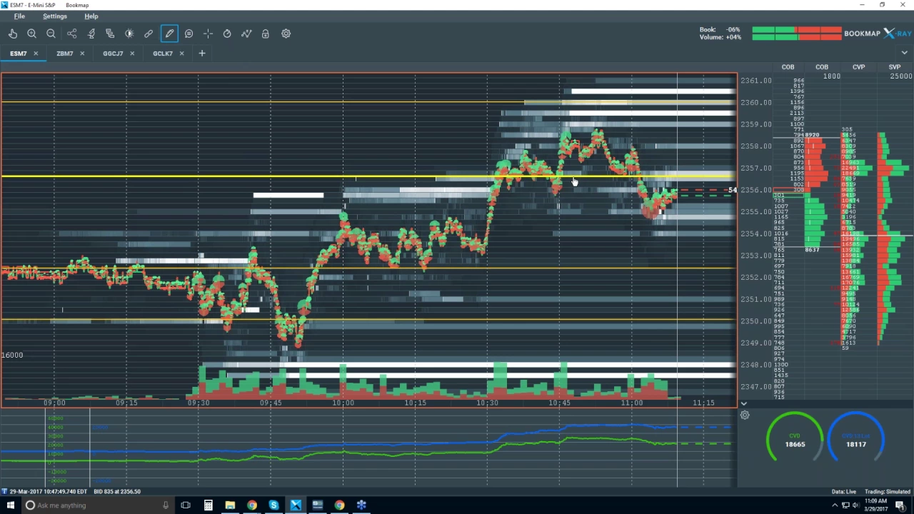
Task: Click the line chart indicator icon
Action: tap(246, 34)
